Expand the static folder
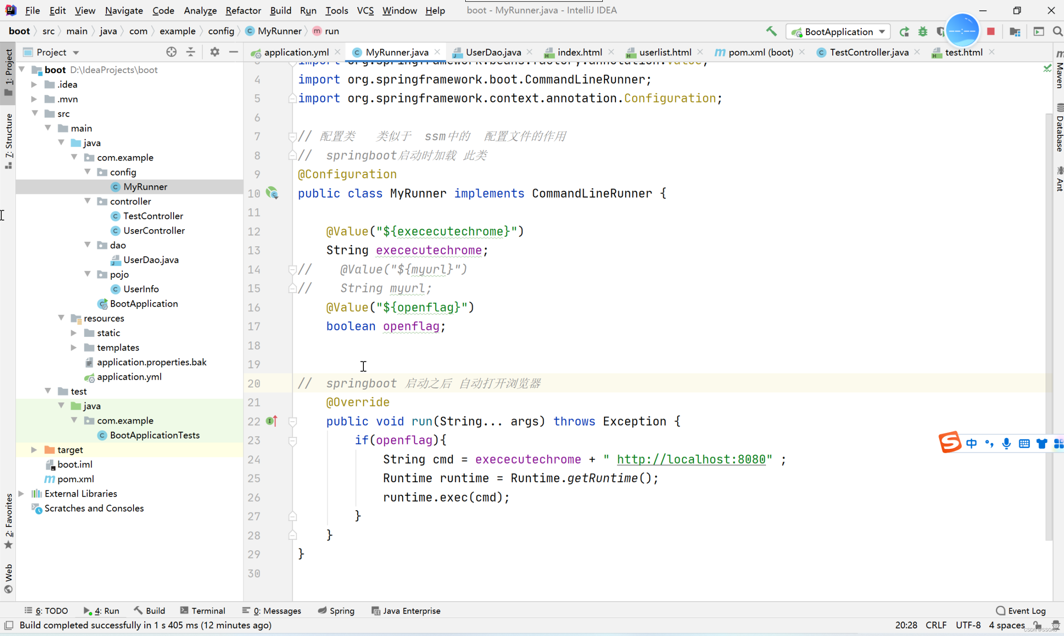The height and width of the screenshot is (636, 1064). coord(74,333)
